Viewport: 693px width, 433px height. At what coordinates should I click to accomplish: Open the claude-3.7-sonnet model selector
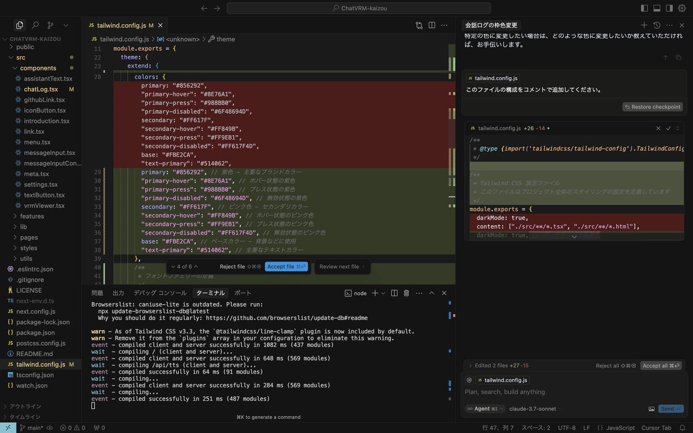(x=532, y=408)
